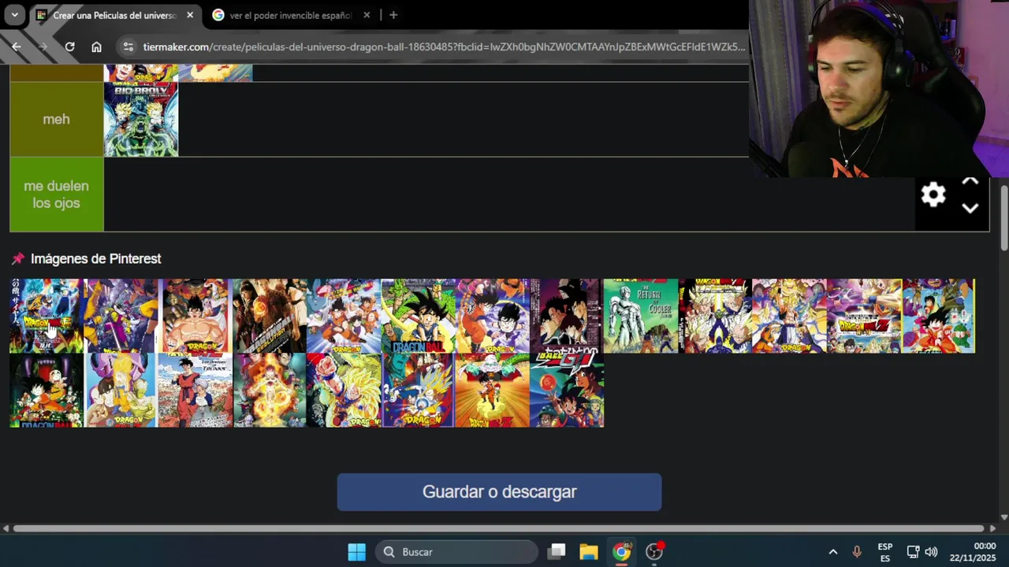Viewport: 1009px width, 567px height.
Task: Click the microphone tray icon
Action: [857, 552]
